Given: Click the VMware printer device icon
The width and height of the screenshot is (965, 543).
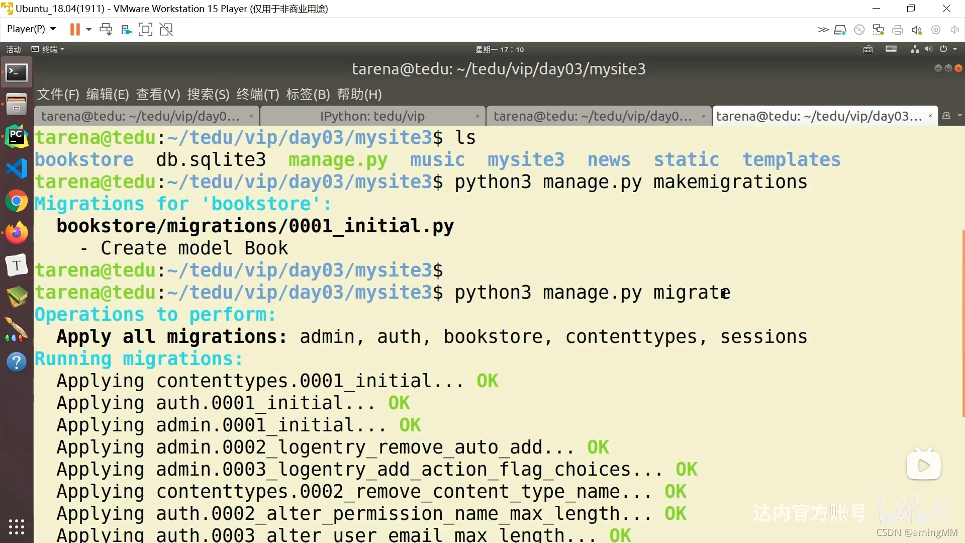Looking at the screenshot, I should click(897, 30).
